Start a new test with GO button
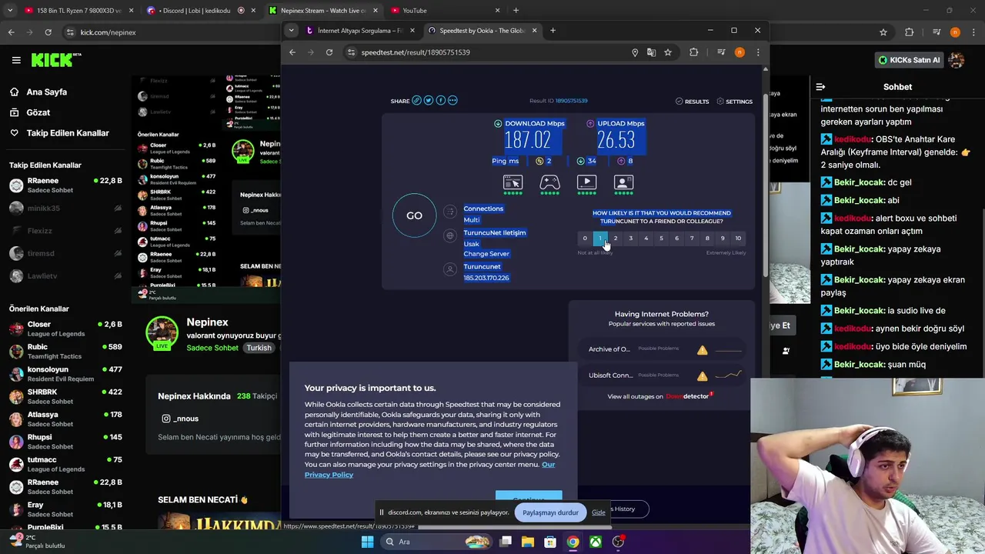985x554 pixels. [414, 215]
